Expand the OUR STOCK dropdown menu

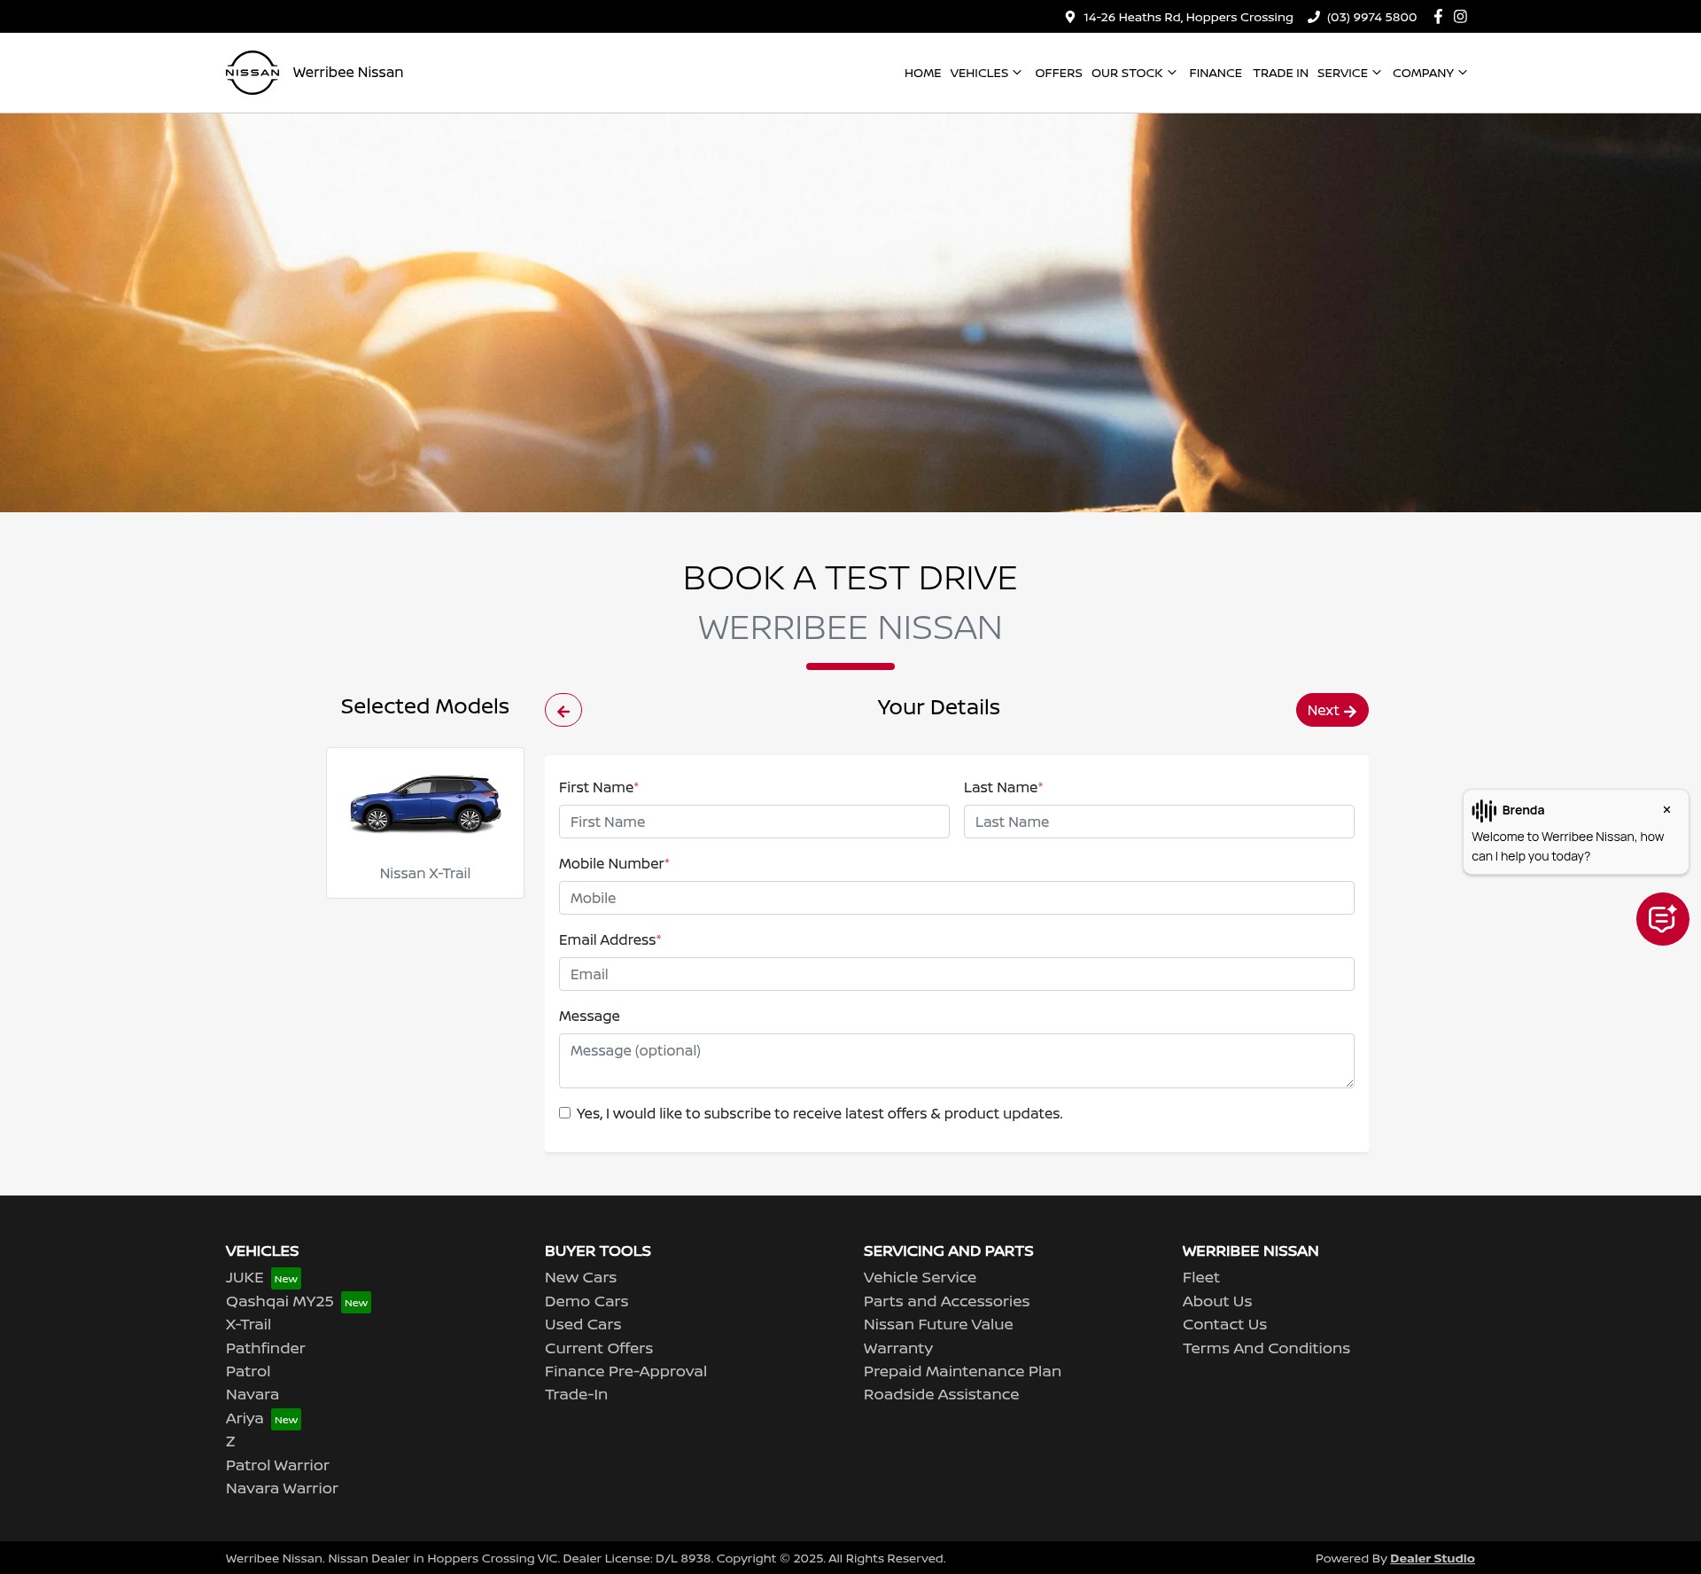pyautogui.click(x=1134, y=73)
